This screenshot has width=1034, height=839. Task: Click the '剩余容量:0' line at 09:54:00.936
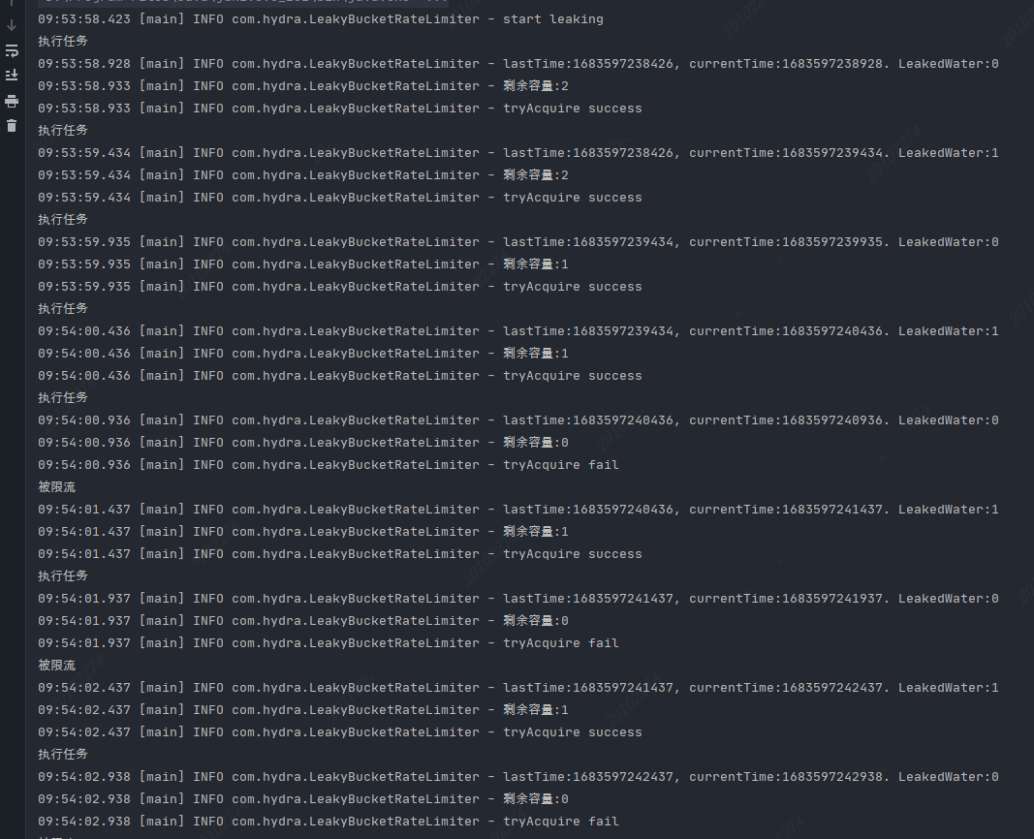point(303,442)
